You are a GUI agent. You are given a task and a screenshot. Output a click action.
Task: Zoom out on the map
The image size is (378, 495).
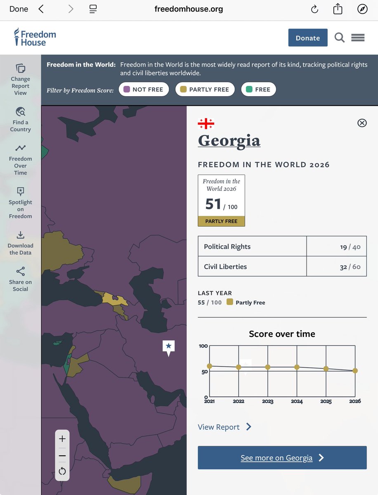click(x=62, y=456)
